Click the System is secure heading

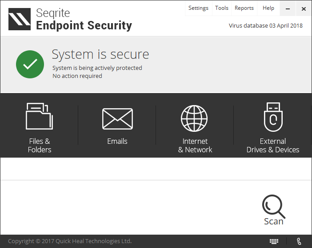click(x=100, y=54)
